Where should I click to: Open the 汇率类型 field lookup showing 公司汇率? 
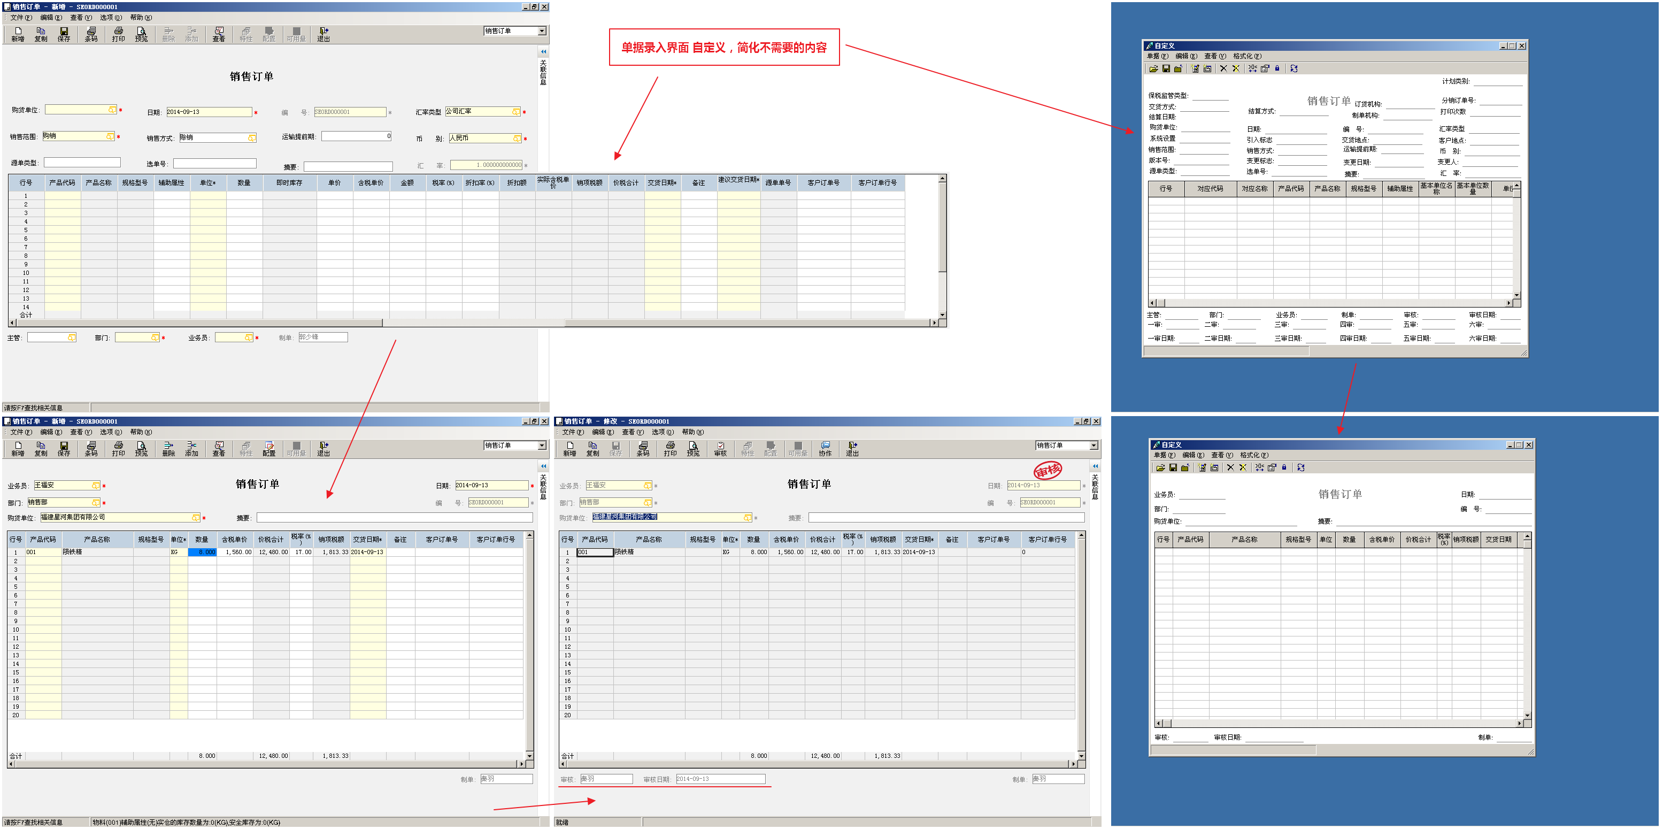point(515,112)
